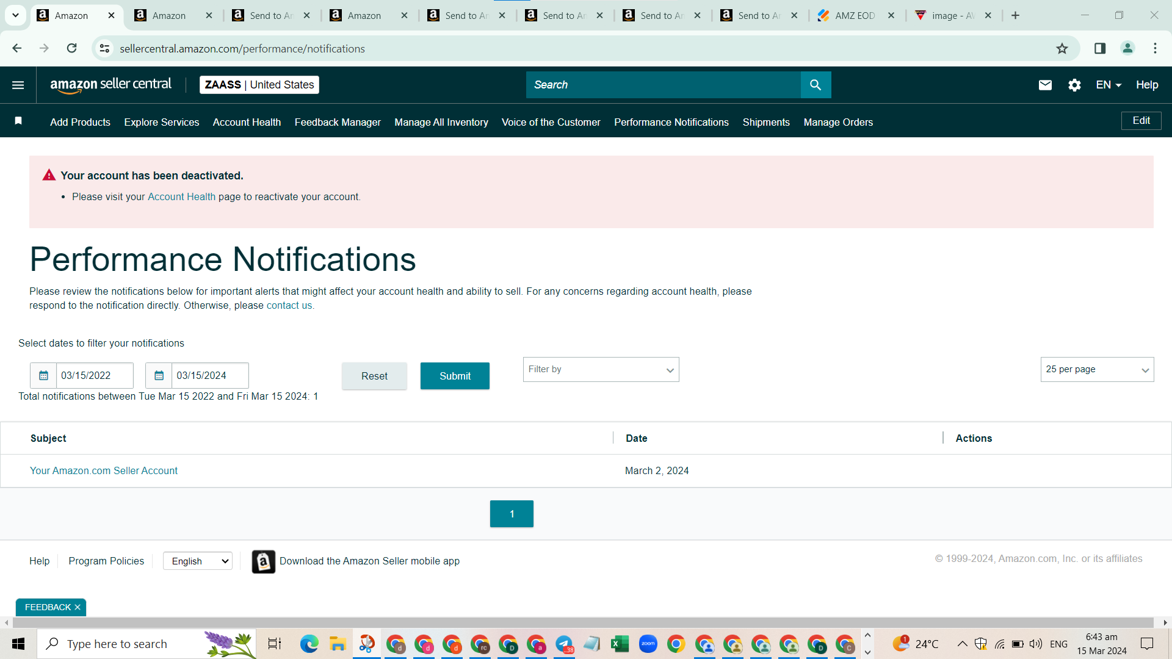Open the hamburger navigation menu
Viewport: 1172px width, 659px height.
click(x=18, y=85)
